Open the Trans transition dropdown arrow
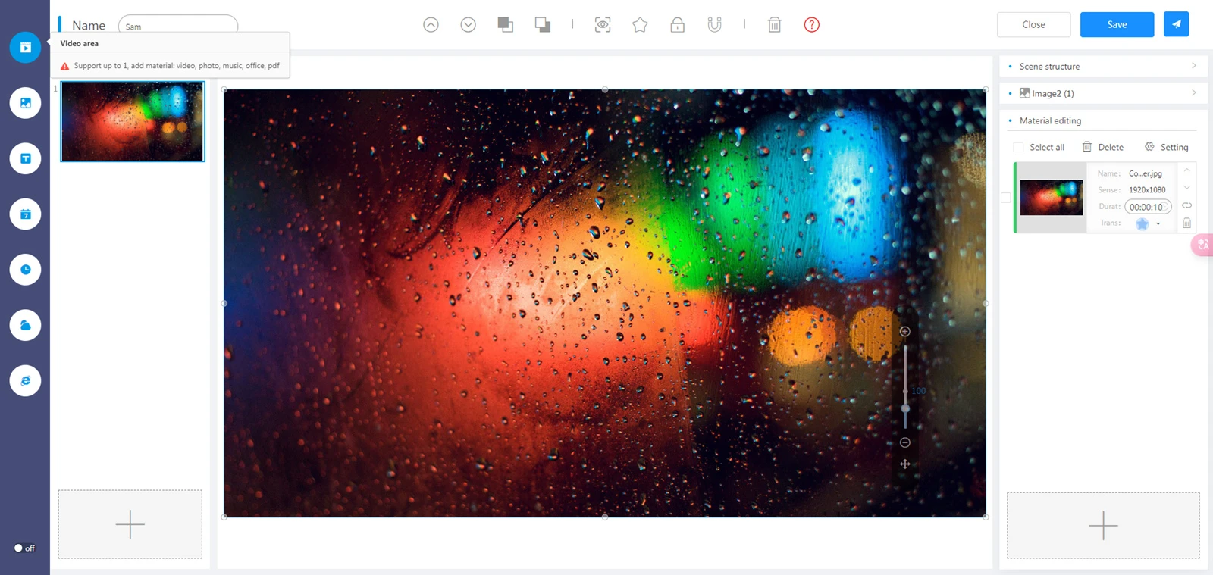This screenshot has width=1213, height=575. (x=1158, y=223)
